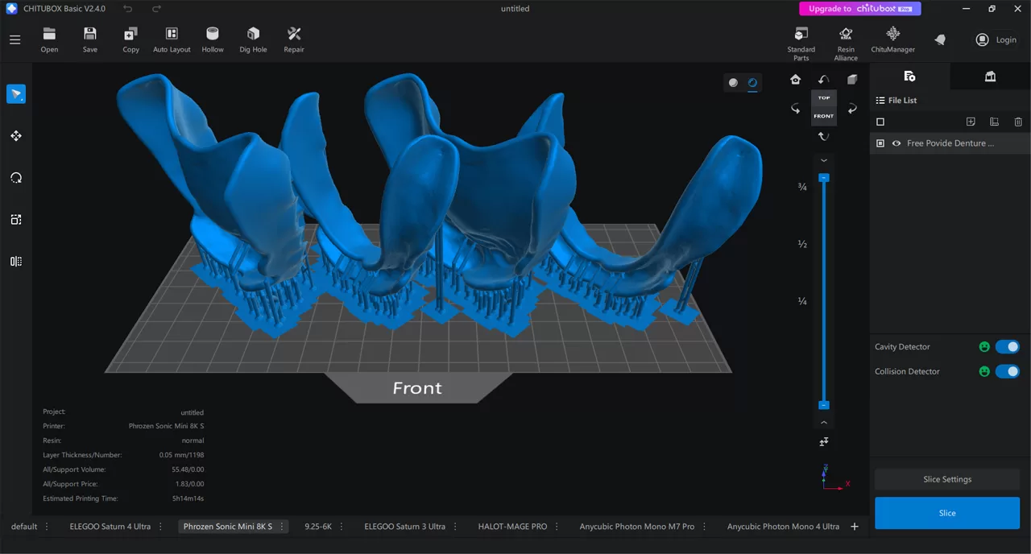This screenshot has width=1031, height=554.
Task: Check the Free Povide Denture selection box
Action: tap(880, 143)
